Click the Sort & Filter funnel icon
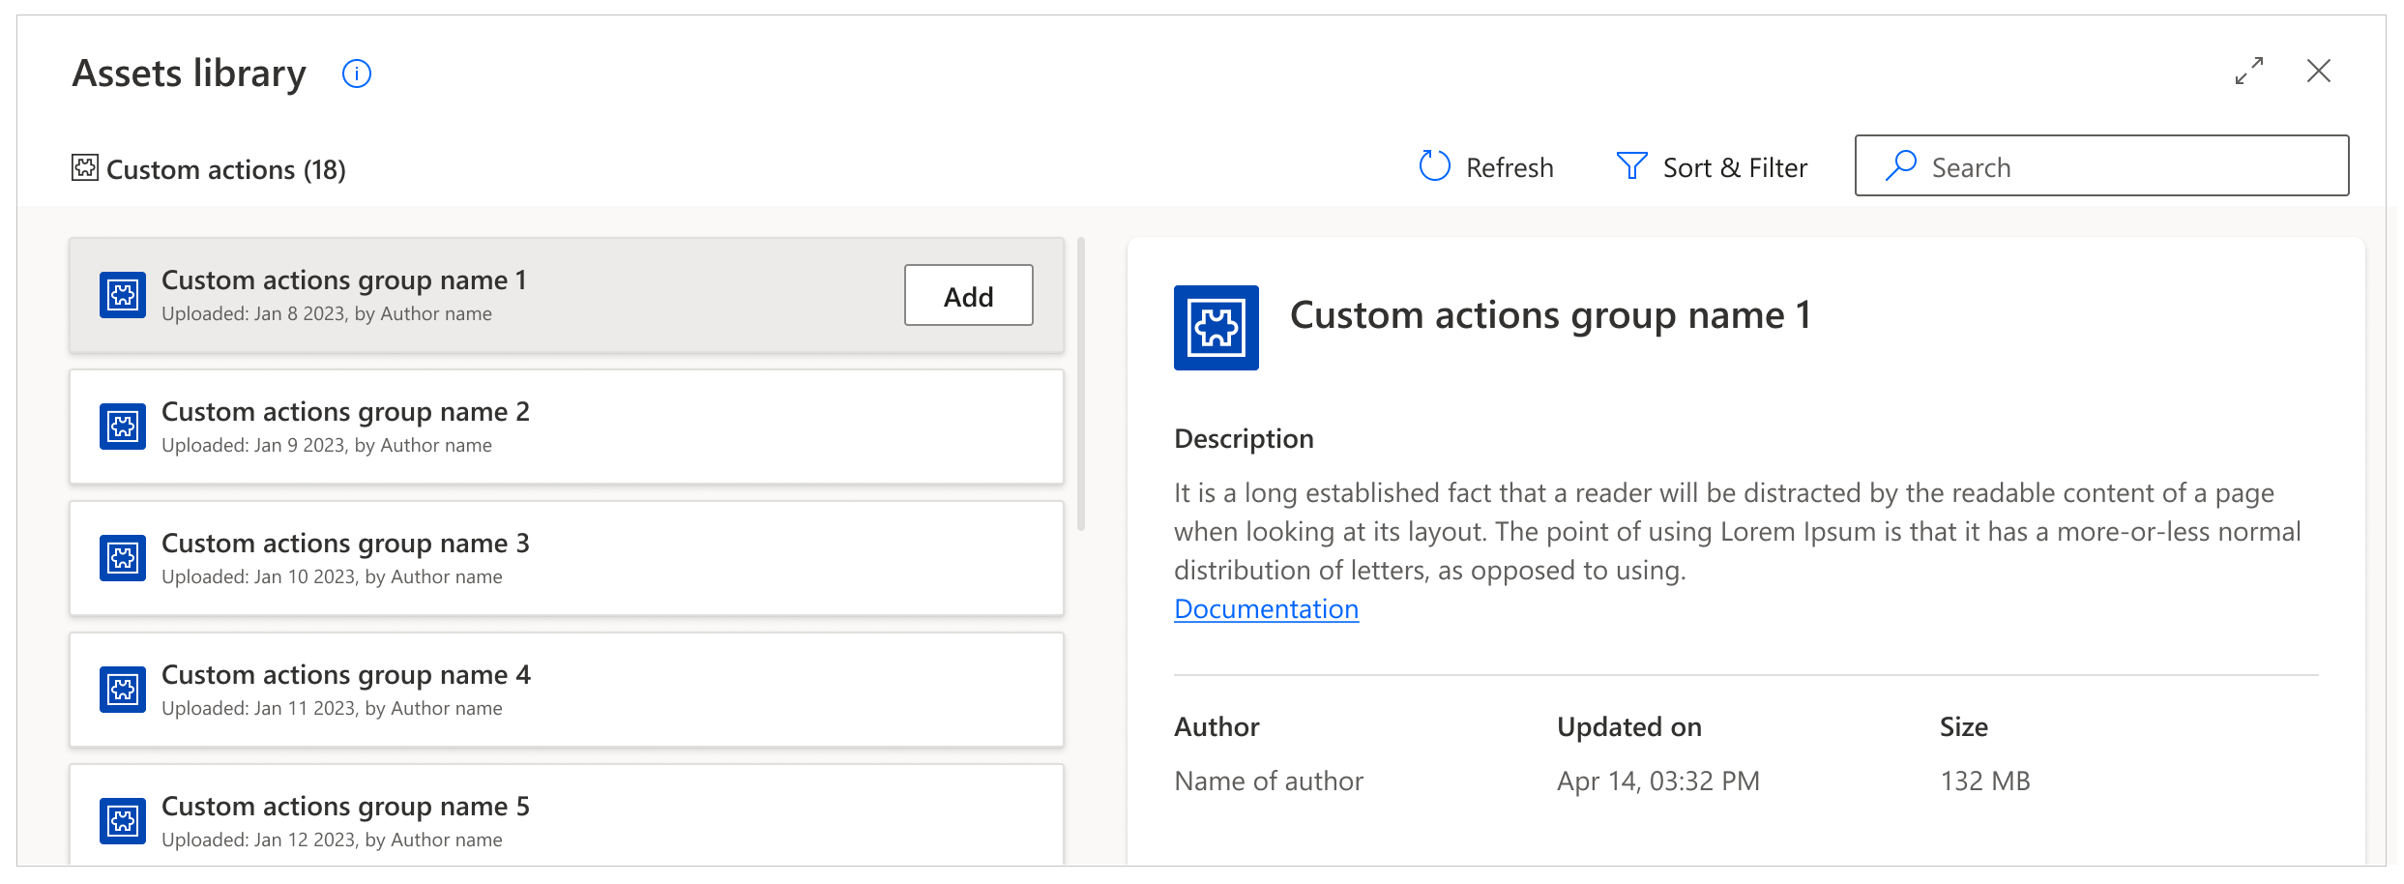Screen dimensions: 2404x884 [1630, 165]
